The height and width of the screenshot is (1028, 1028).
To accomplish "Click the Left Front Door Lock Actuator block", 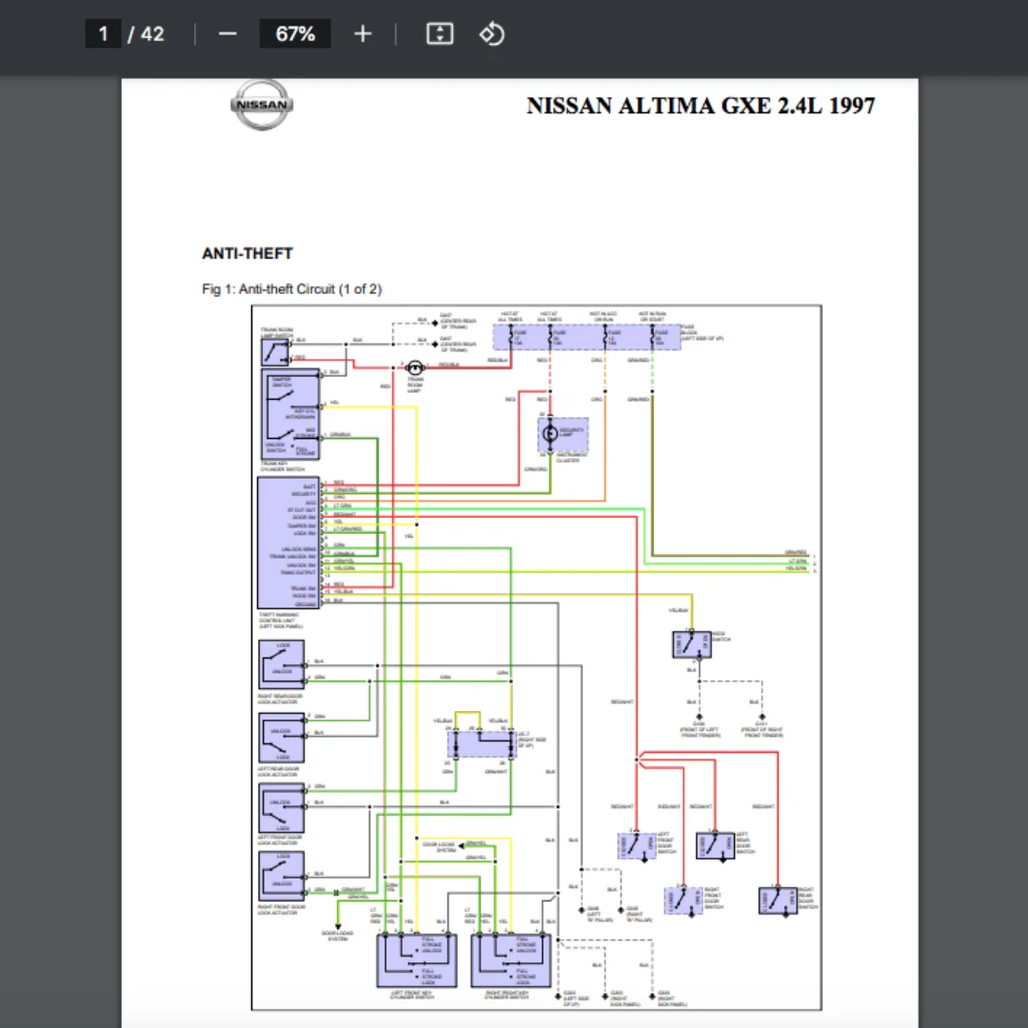I will [281, 808].
